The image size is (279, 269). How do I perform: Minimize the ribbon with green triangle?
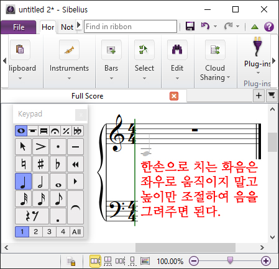(255, 27)
